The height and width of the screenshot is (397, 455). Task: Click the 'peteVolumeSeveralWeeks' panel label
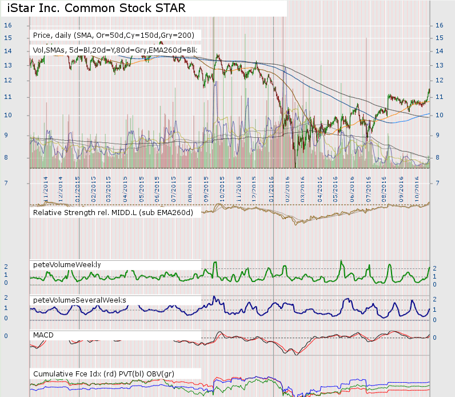pyautogui.click(x=79, y=300)
